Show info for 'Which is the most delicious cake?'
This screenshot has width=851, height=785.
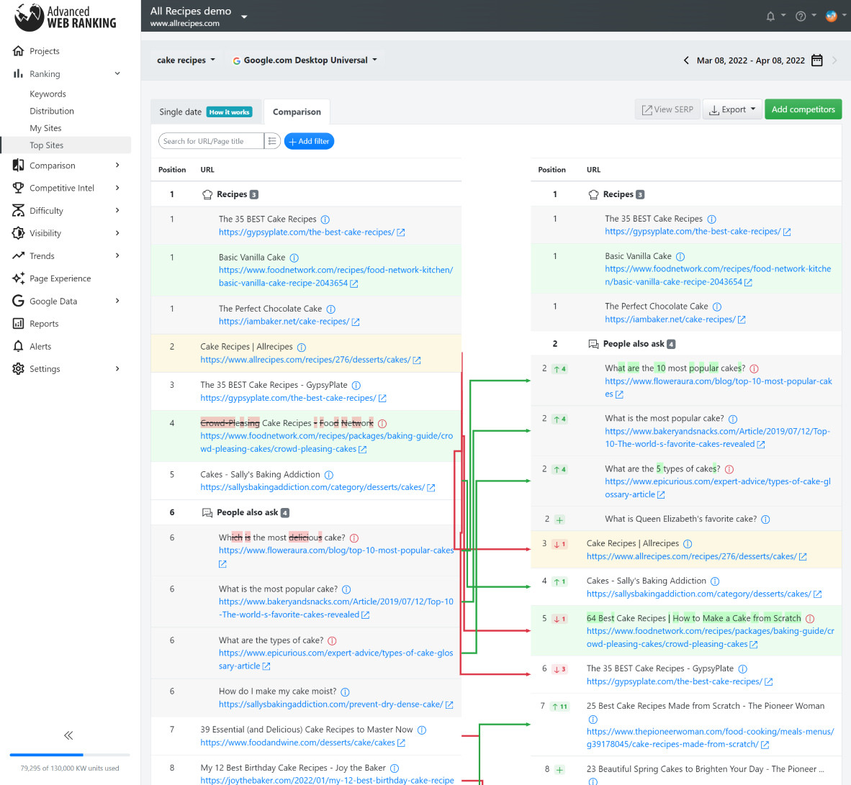[354, 538]
